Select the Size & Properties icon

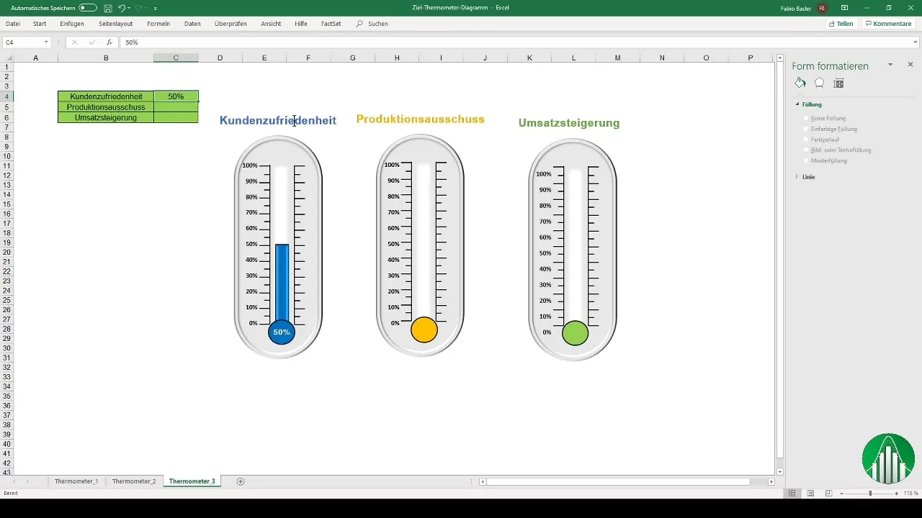[838, 83]
